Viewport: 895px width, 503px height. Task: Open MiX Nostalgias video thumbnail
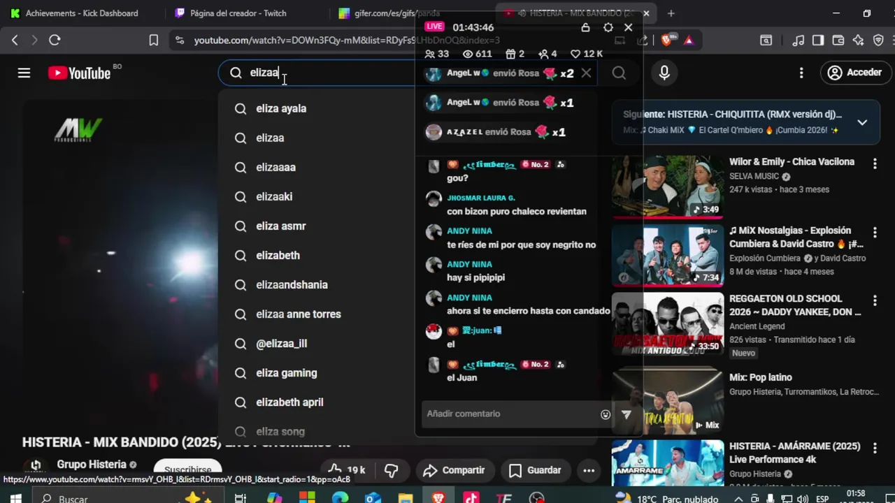pos(668,255)
